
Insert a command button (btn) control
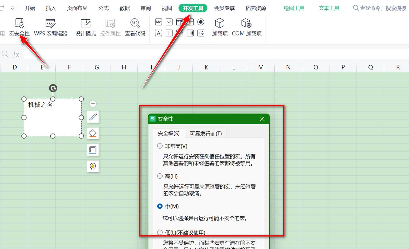click(158, 22)
